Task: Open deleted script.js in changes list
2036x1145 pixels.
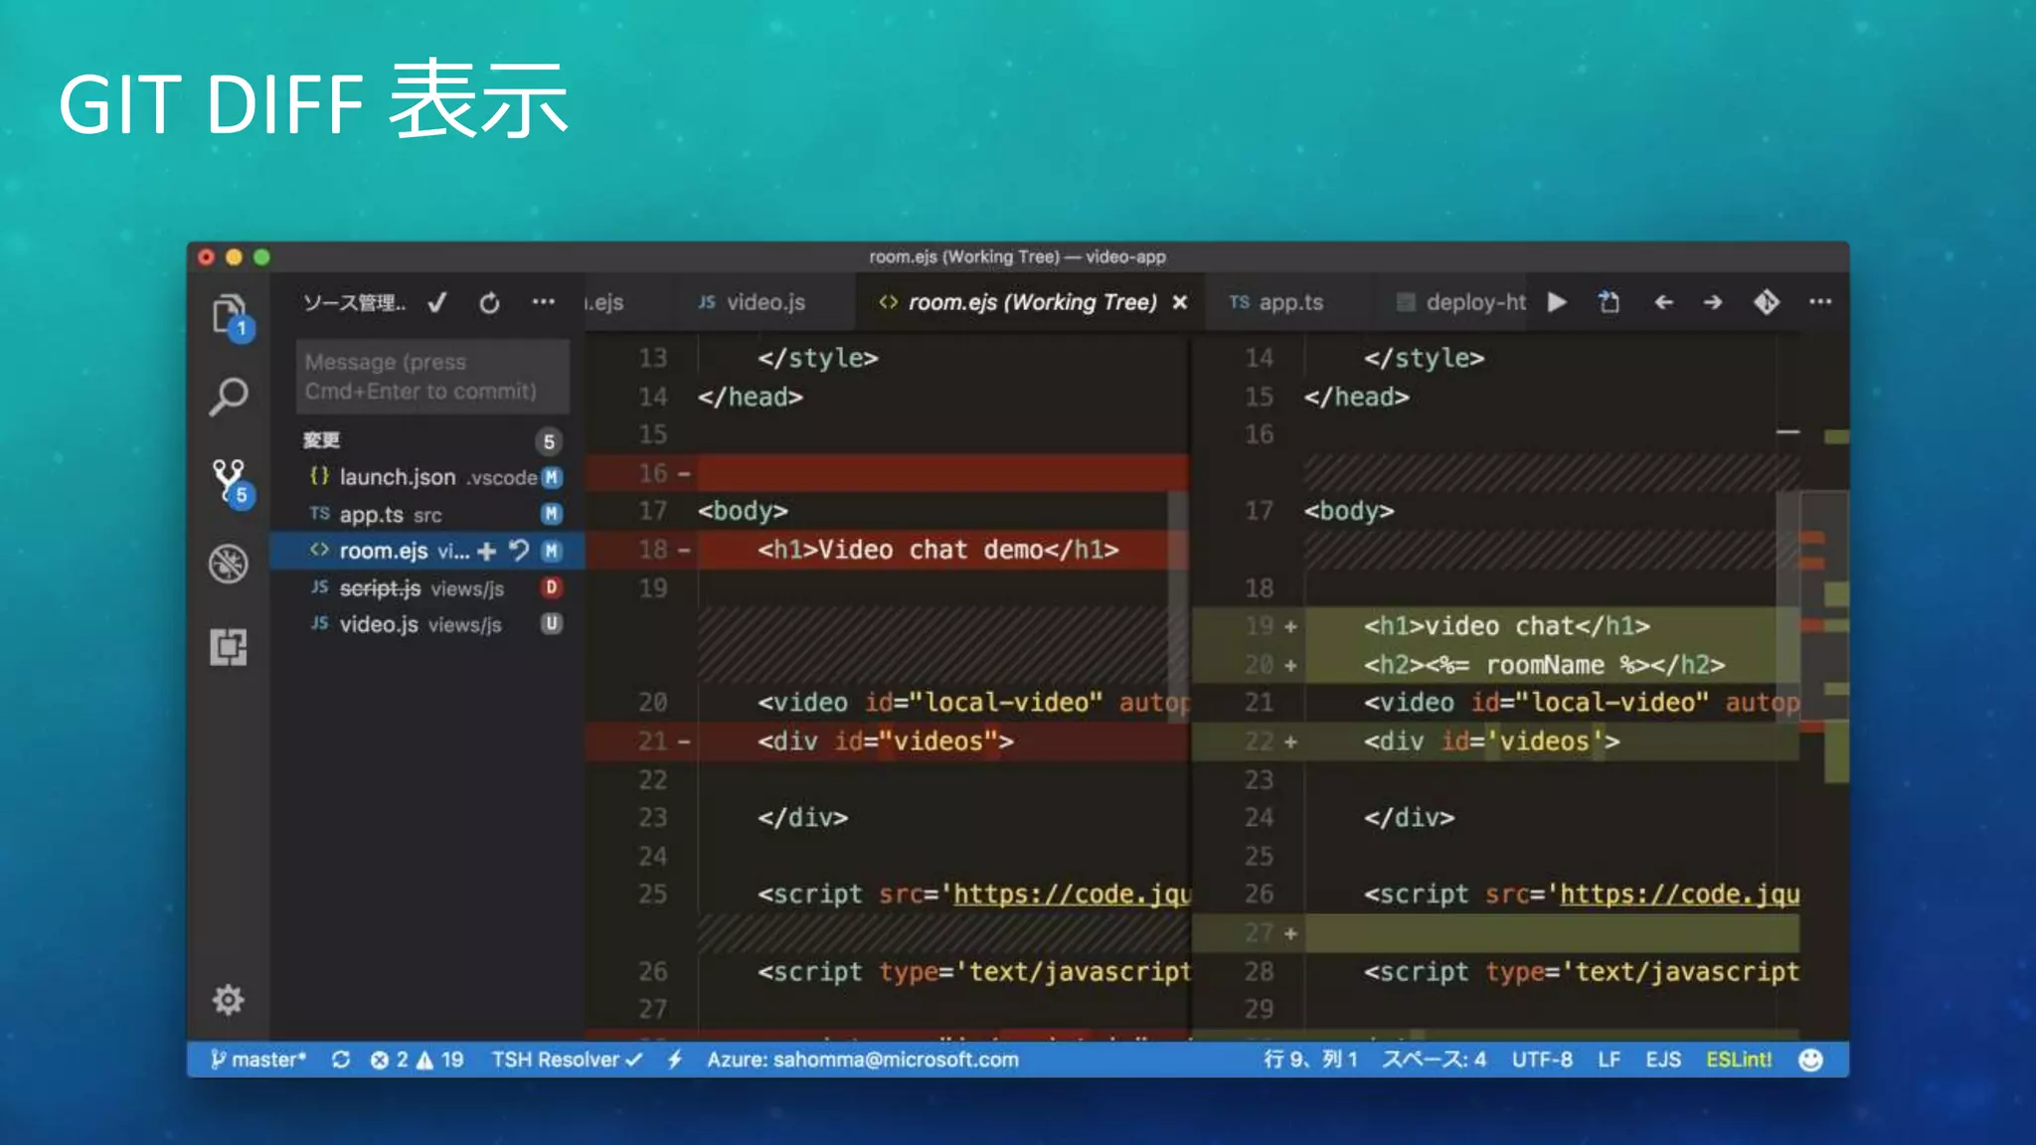Action: coord(427,587)
